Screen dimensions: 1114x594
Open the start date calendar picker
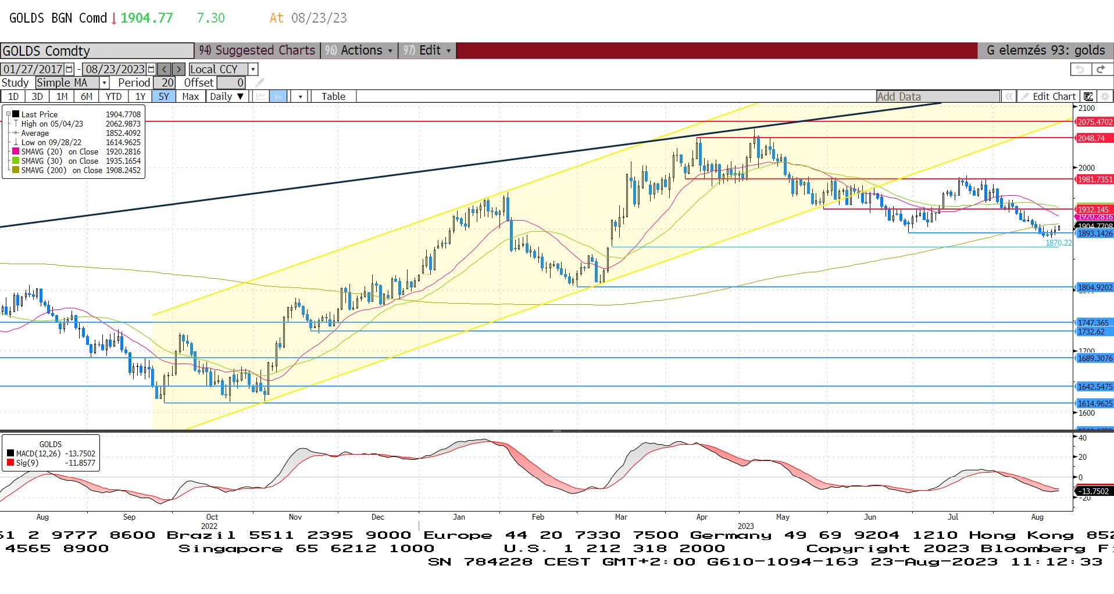tap(69, 69)
